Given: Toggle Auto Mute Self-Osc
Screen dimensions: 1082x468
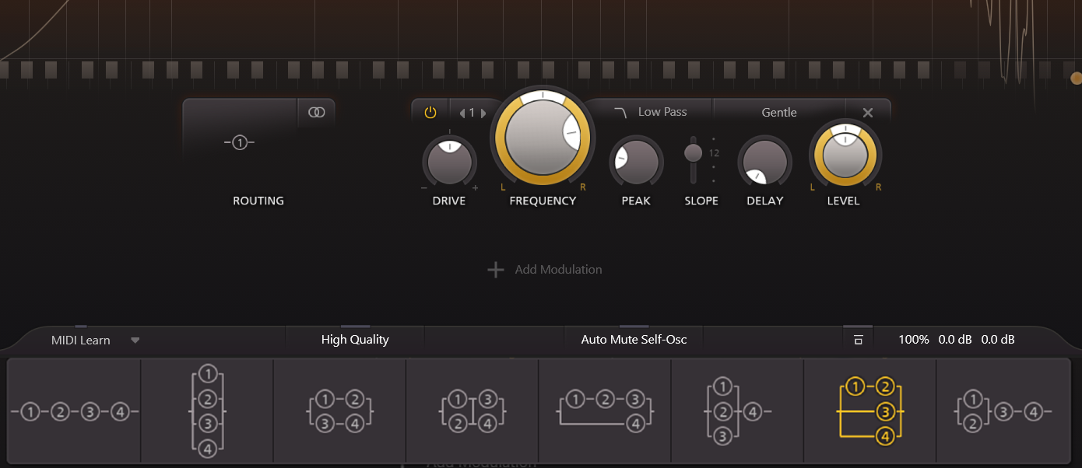Looking at the screenshot, I should pyautogui.click(x=634, y=340).
